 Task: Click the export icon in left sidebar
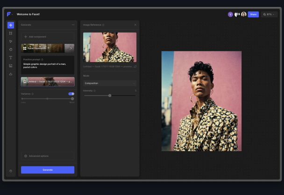10,74
